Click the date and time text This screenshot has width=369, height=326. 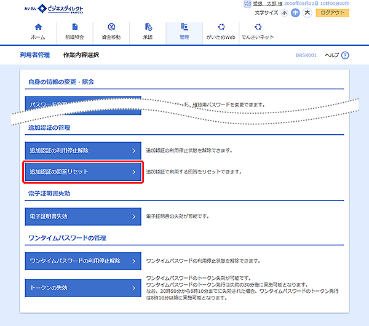pyautogui.click(x=317, y=4)
